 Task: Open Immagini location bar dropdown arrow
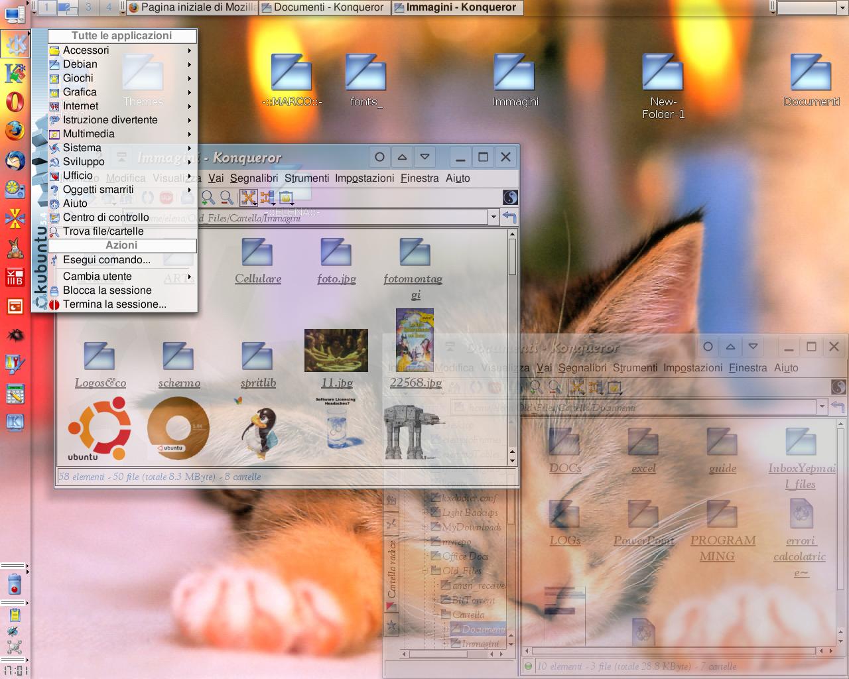[x=493, y=217]
